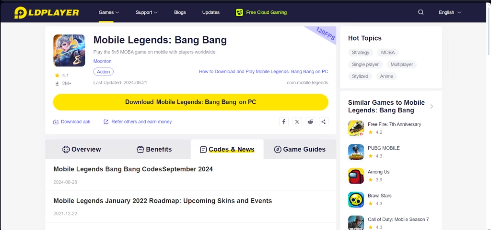Open PUBG MOBILE game icon
491x230 pixels.
(x=356, y=152)
